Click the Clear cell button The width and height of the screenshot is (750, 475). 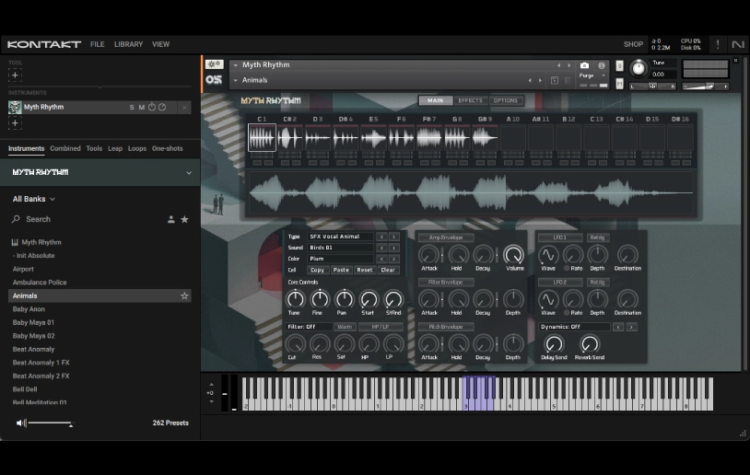tap(388, 270)
